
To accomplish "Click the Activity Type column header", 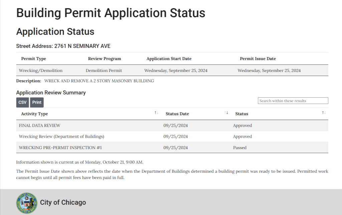I will 34,114.
